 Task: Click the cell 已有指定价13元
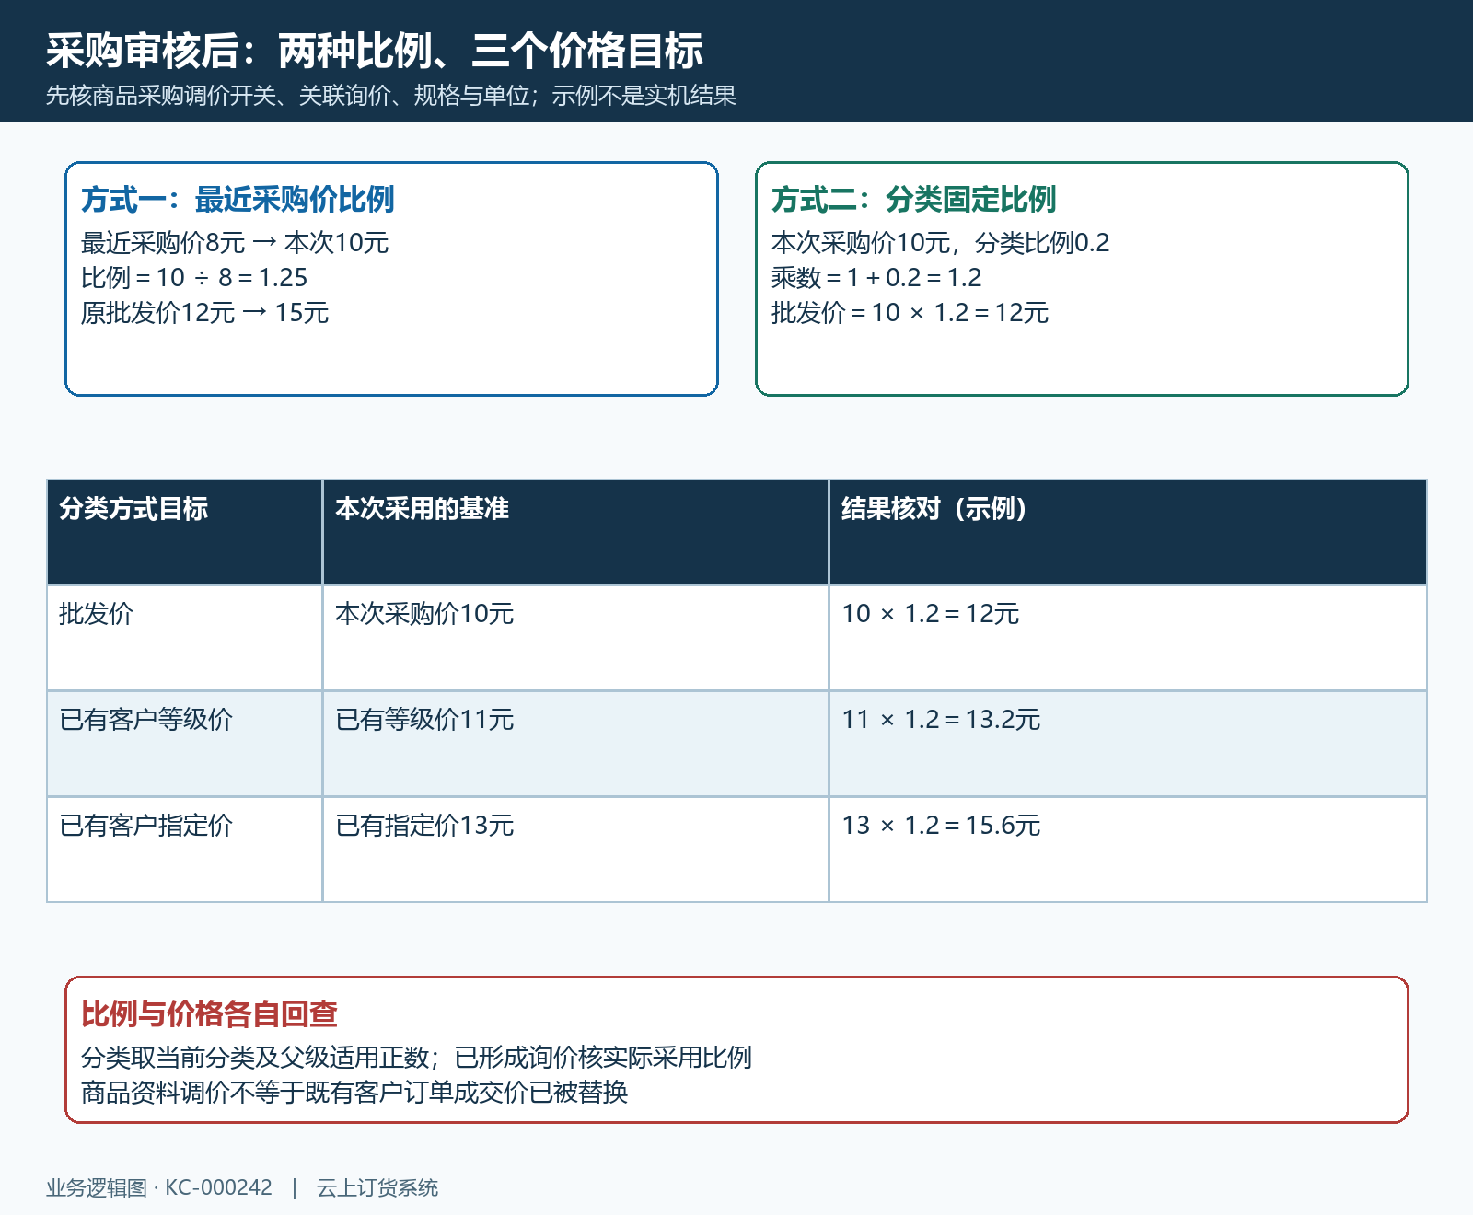point(575,850)
